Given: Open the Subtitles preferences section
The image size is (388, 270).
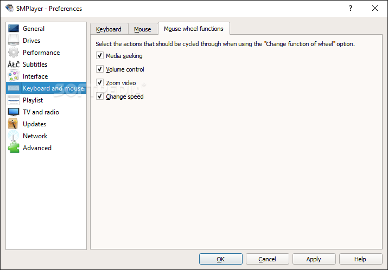Looking at the screenshot, I should point(46,65).
